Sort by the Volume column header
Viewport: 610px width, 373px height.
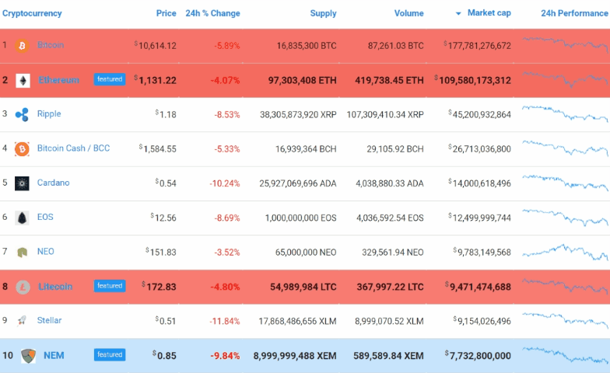408,13
